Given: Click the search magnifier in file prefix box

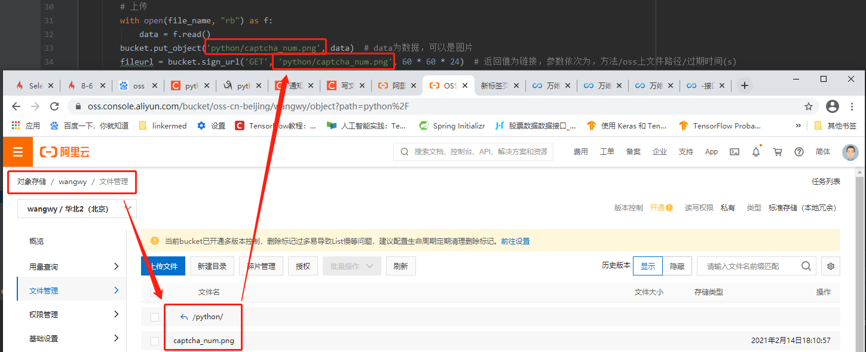Looking at the screenshot, I should (x=806, y=266).
